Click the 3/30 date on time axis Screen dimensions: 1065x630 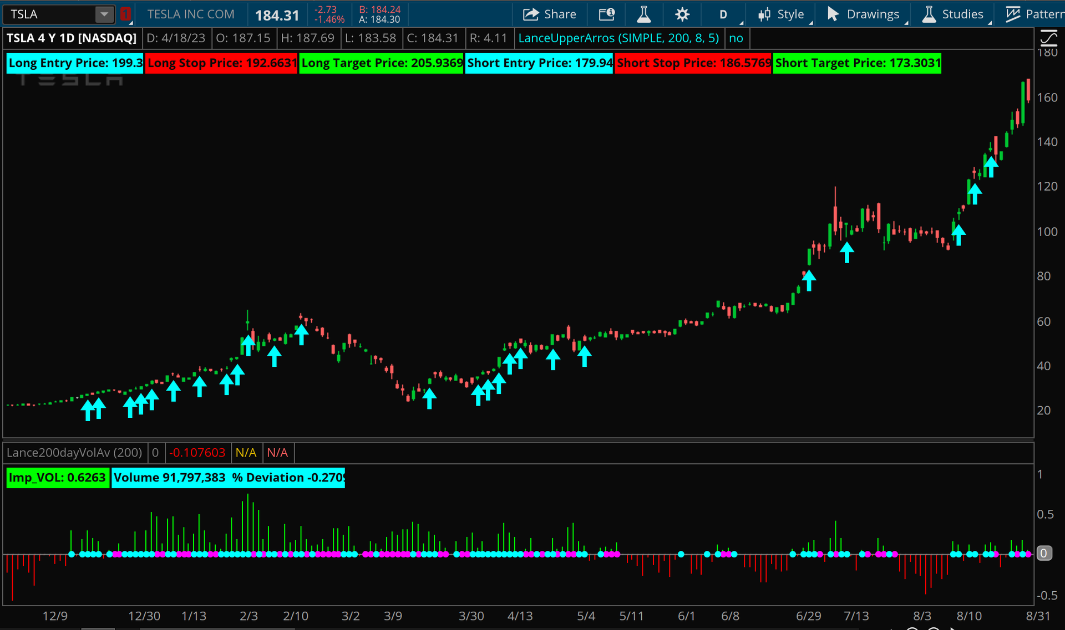(471, 616)
